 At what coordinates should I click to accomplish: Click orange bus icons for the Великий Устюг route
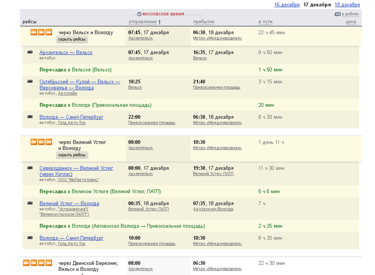pyautogui.click(x=41, y=142)
